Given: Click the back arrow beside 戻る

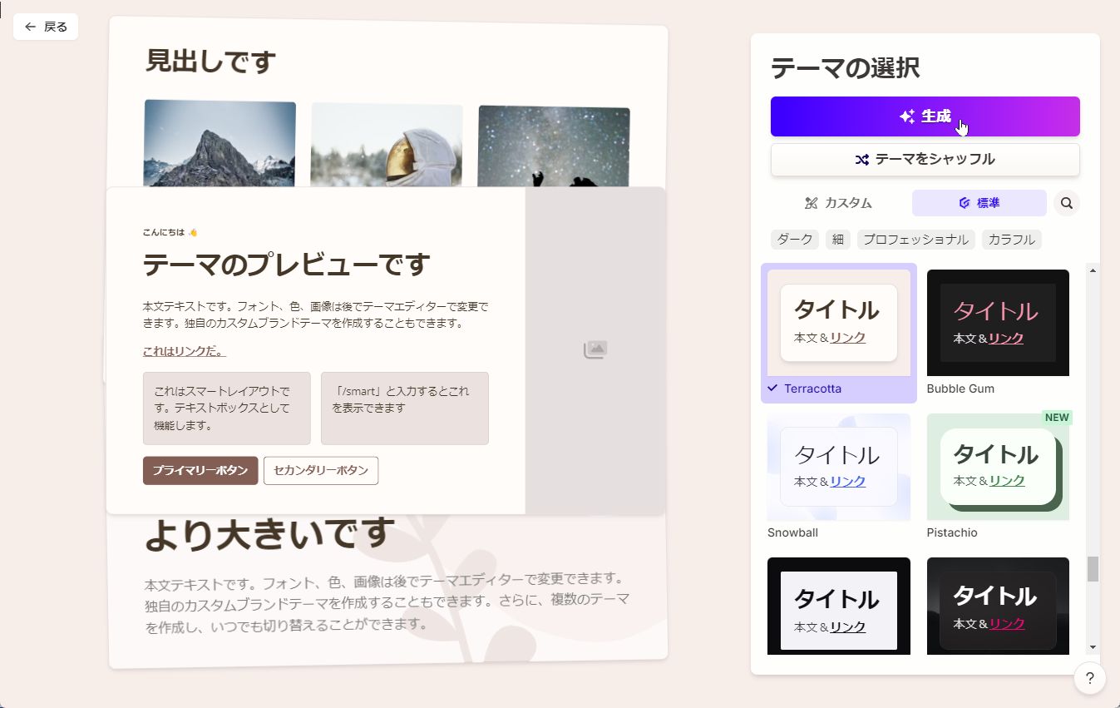Looking at the screenshot, I should coord(29,27).
